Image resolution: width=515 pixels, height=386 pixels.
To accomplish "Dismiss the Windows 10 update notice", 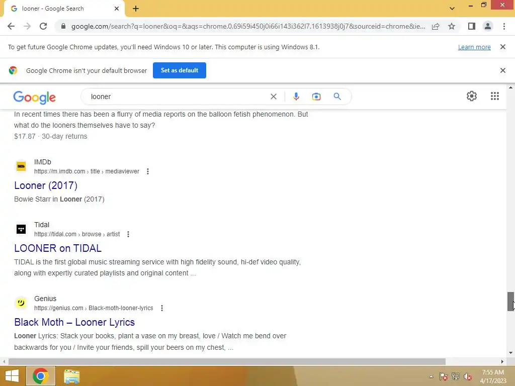I will [502, 47].
